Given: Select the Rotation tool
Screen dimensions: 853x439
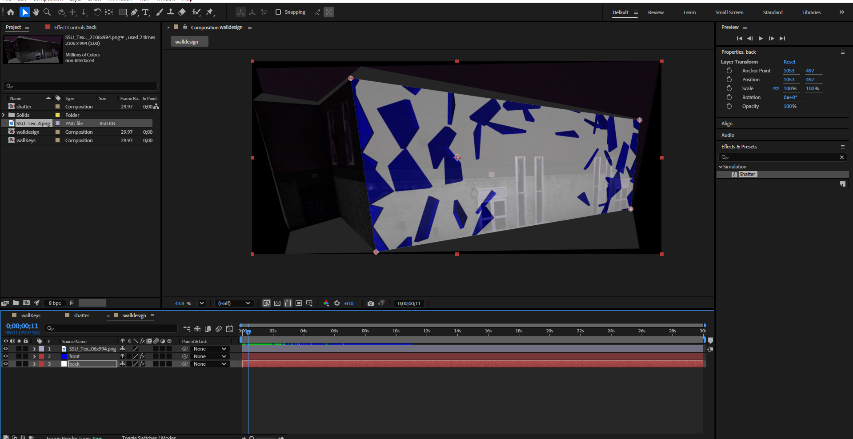Looking at the screenshot, I should (x=97, y=12).
